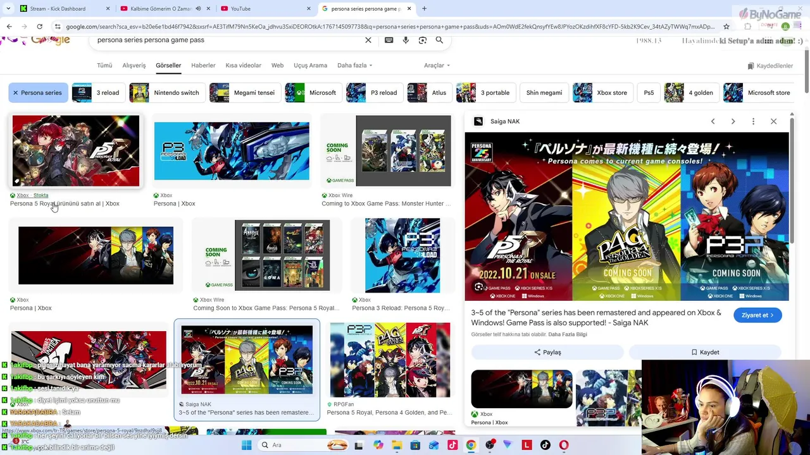The width and height of the screenshot is (810, 455).
Task: Filter by the Megami tensei chip
Action: 244,93
